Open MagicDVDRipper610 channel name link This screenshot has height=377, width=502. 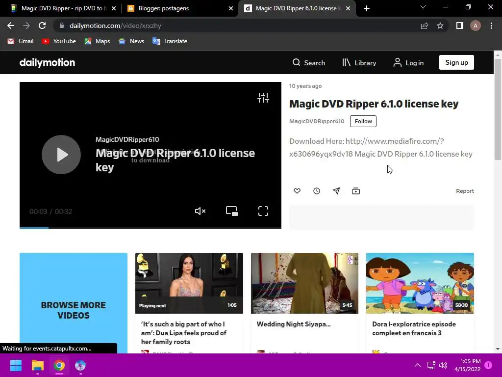tap(317, 121)
